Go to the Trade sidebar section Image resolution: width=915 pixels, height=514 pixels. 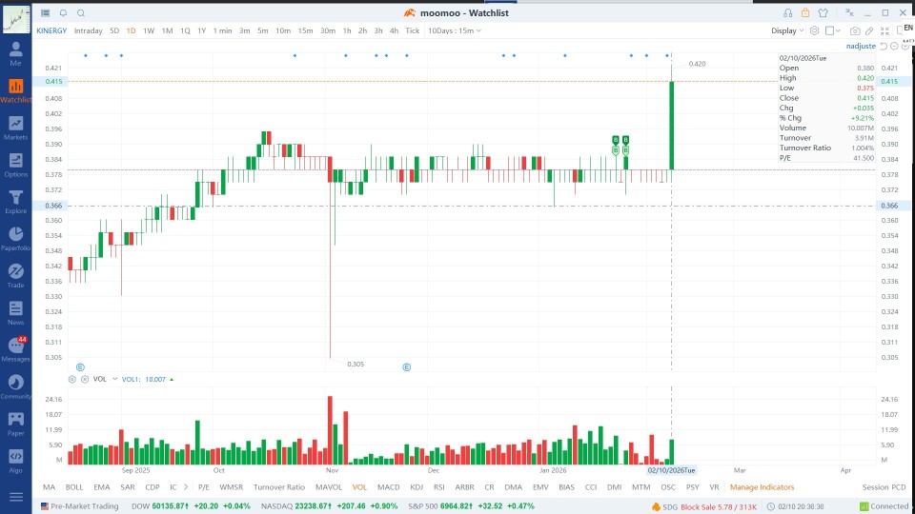click(16, 276)
